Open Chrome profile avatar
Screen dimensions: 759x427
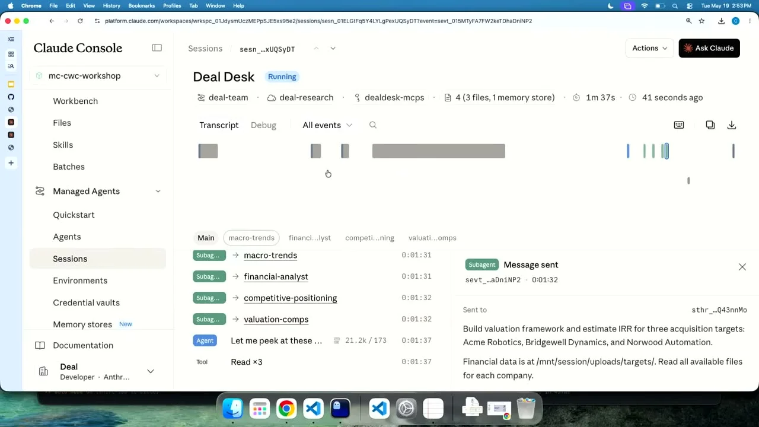(x=736, y=21)
